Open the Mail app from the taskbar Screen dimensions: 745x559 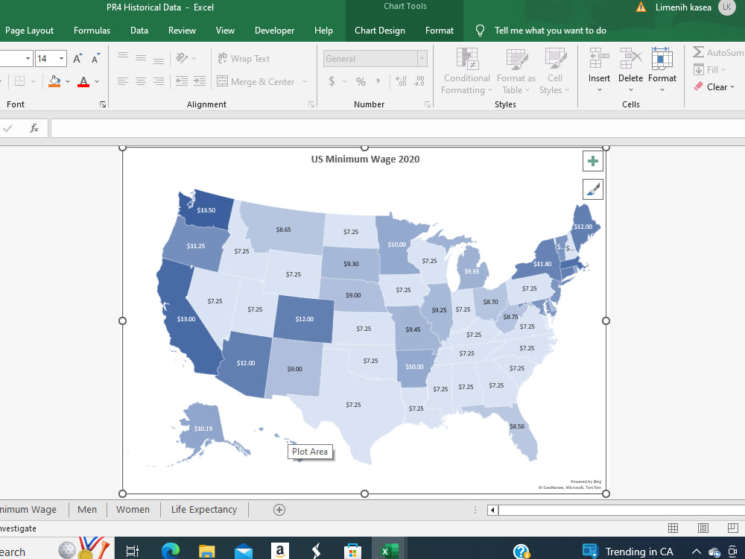[244, 551]
